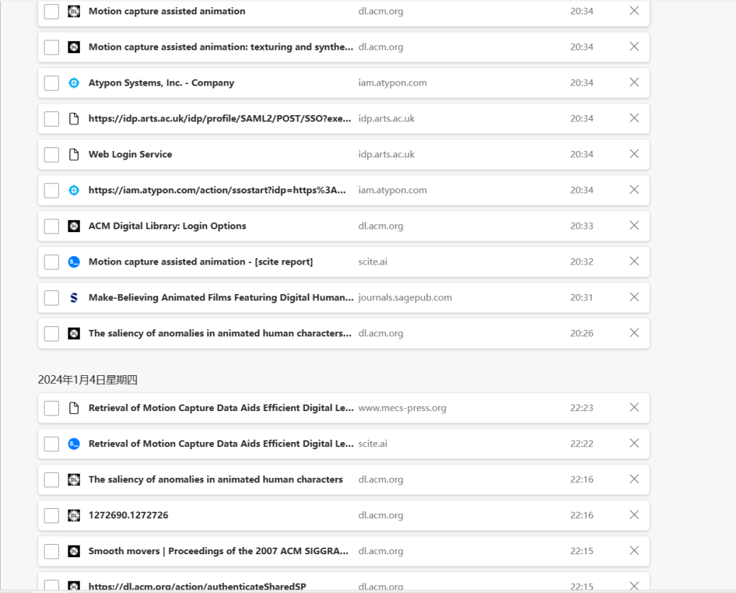The width and height of the screenshot is (736, 593).
Task: Click the '22:23' timestamp
Action: tap(581, 408)
